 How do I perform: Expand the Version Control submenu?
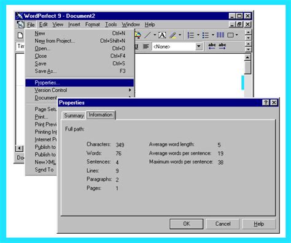pos(80,90)
